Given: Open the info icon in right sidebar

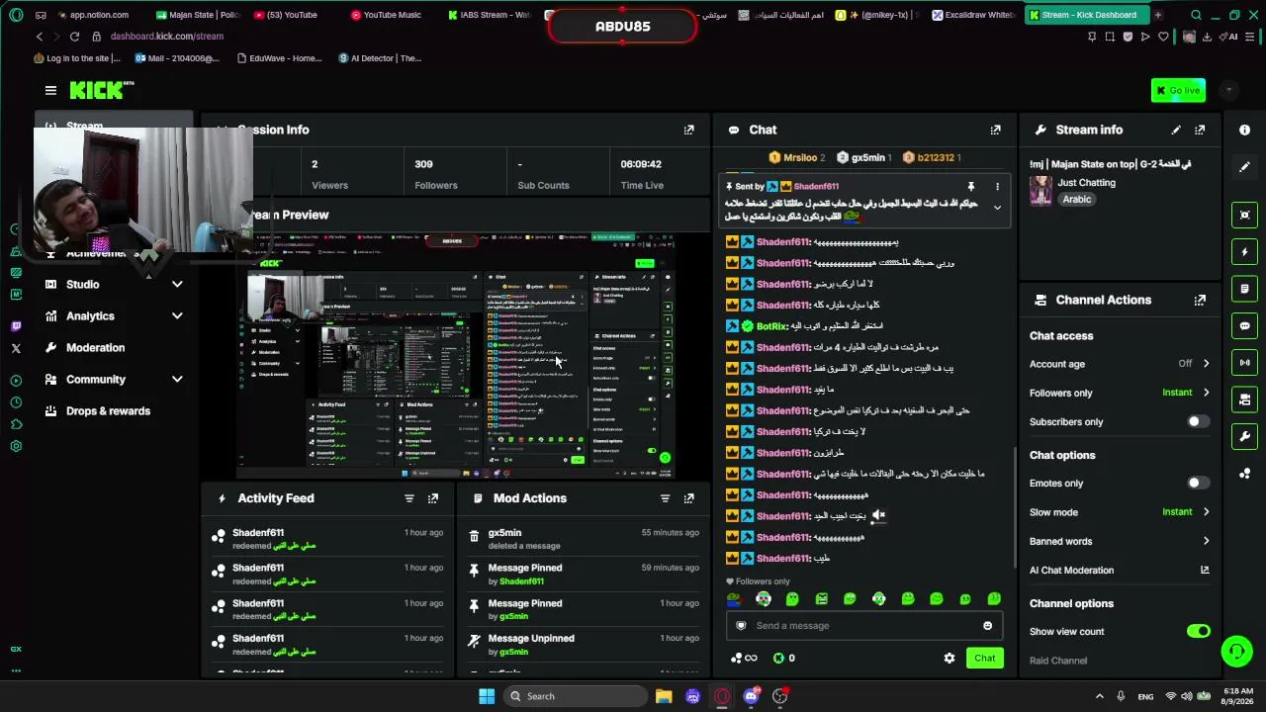Looking at the screenshot, I should (1244, 130).
